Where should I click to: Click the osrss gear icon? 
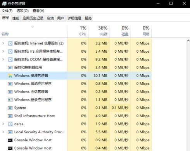(x=10, y=124)
